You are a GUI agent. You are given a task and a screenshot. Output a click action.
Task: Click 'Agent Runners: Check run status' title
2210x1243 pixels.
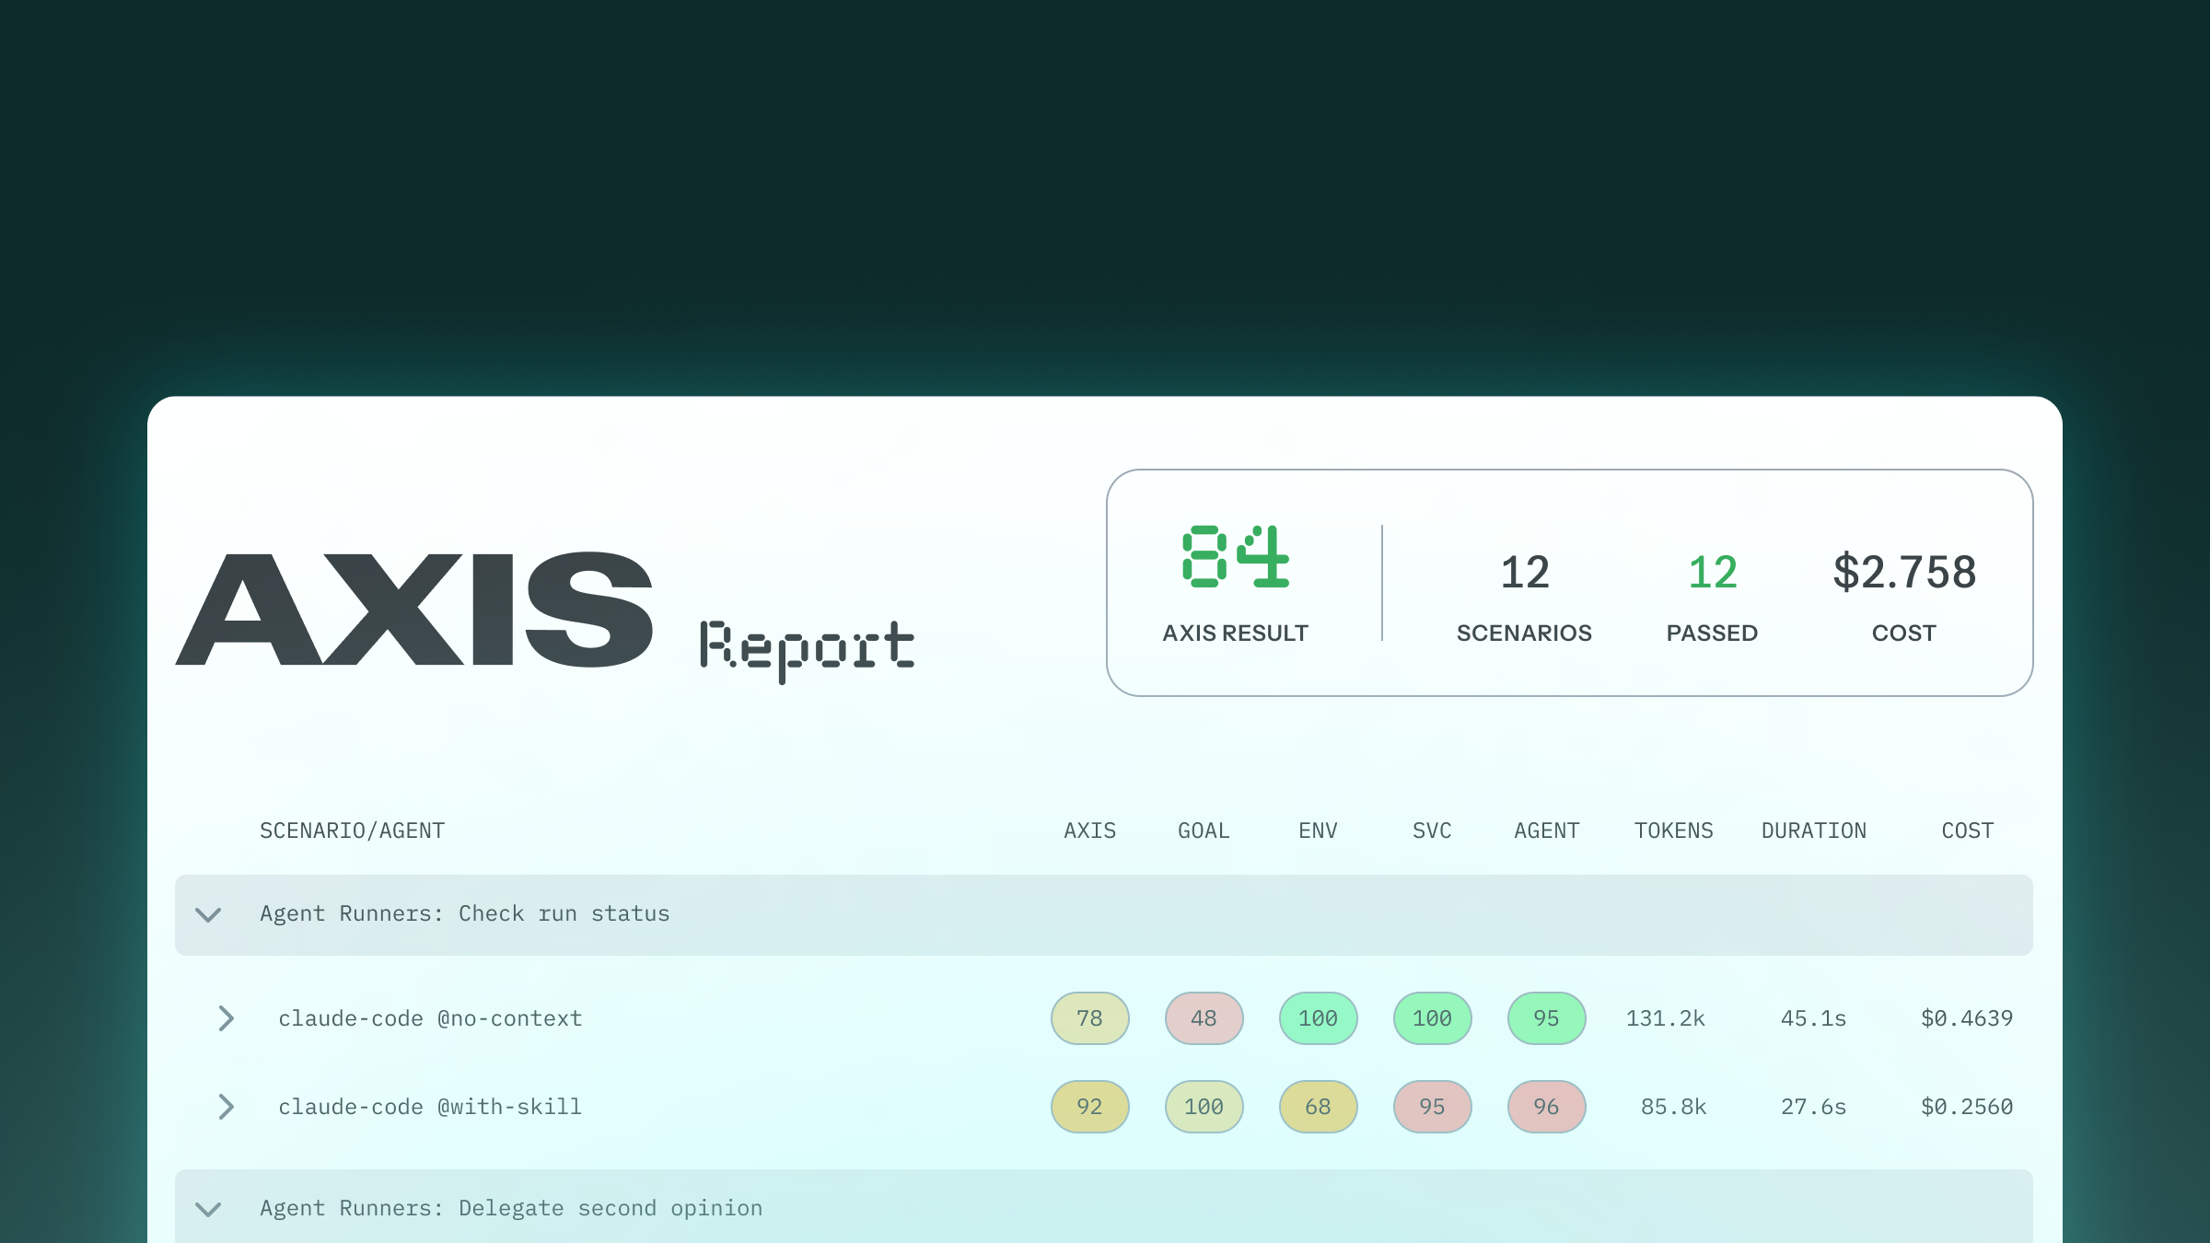tap(465, 913)
